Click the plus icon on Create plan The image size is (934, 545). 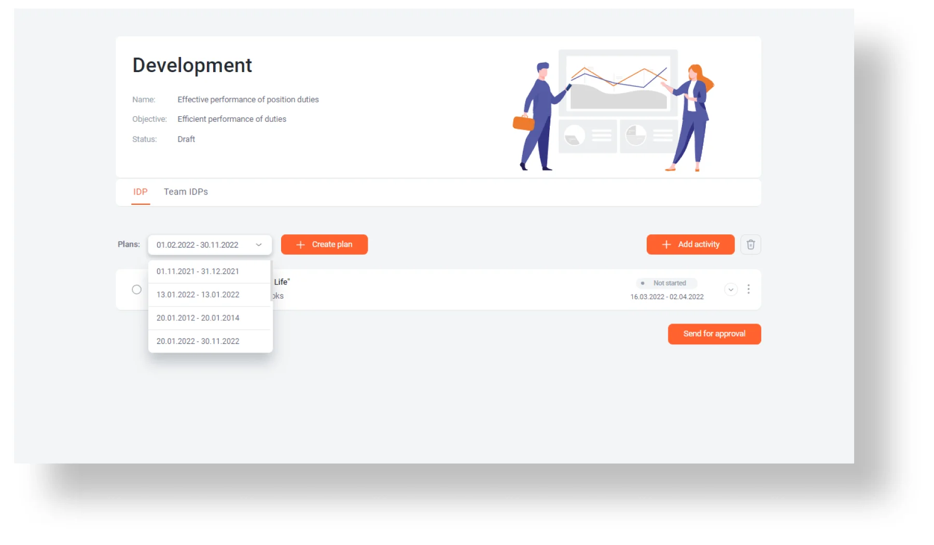click(x=300, y=245)
